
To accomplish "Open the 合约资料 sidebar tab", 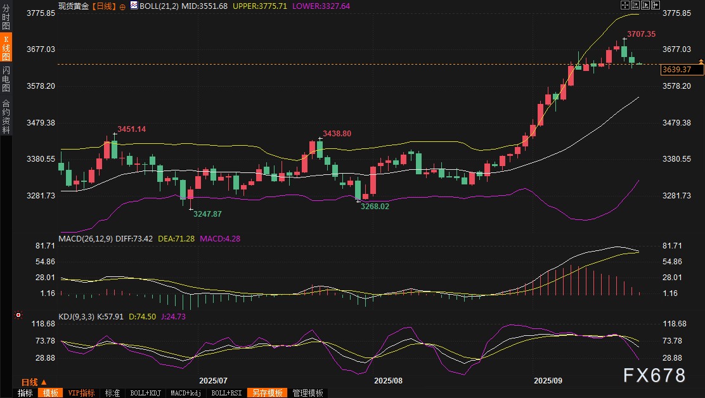I will tap(6, 116).
